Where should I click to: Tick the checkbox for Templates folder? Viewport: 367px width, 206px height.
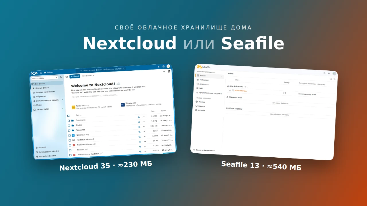point(69,130)
